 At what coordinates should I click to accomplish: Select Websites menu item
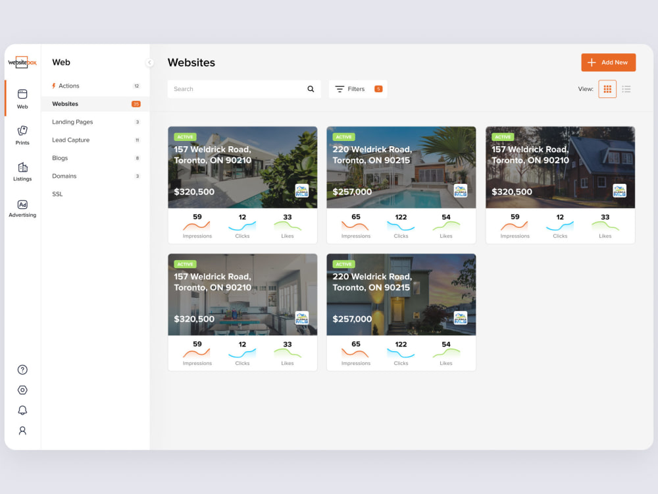click(x=95, y=104)
